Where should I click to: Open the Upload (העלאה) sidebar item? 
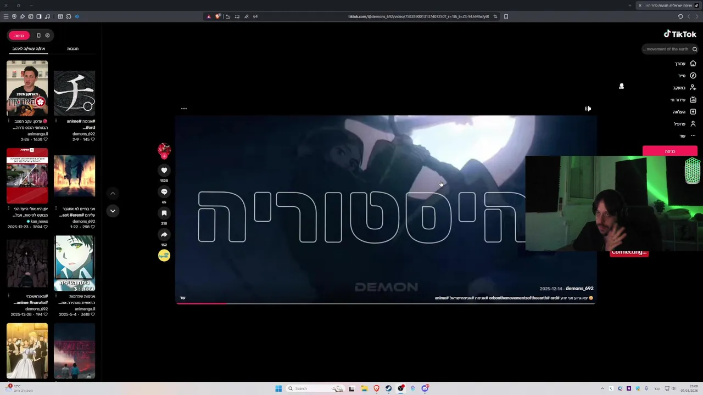pos(685,112)
